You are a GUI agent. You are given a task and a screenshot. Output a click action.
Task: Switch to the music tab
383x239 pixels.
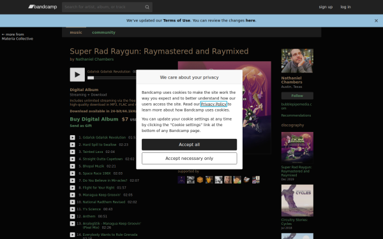pyautogui.click(x=76, y=33)
